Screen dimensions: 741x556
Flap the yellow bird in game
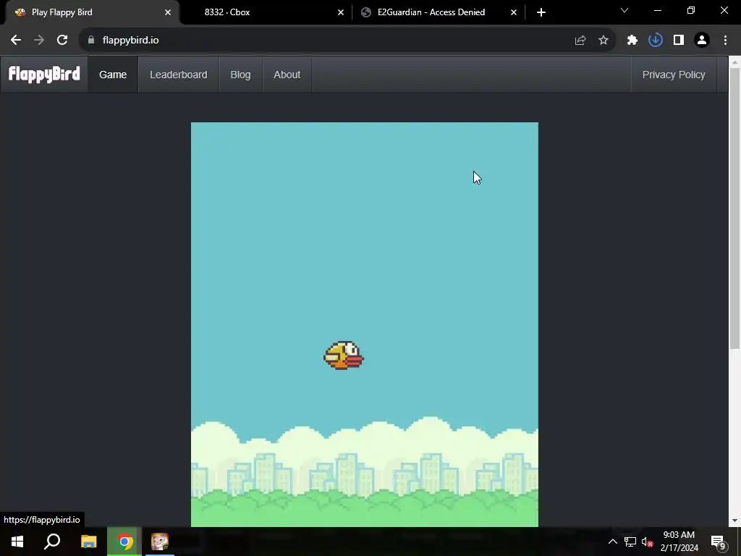point(344,355)
